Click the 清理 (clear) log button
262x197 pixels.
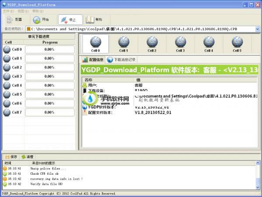[x=27, y=156]
